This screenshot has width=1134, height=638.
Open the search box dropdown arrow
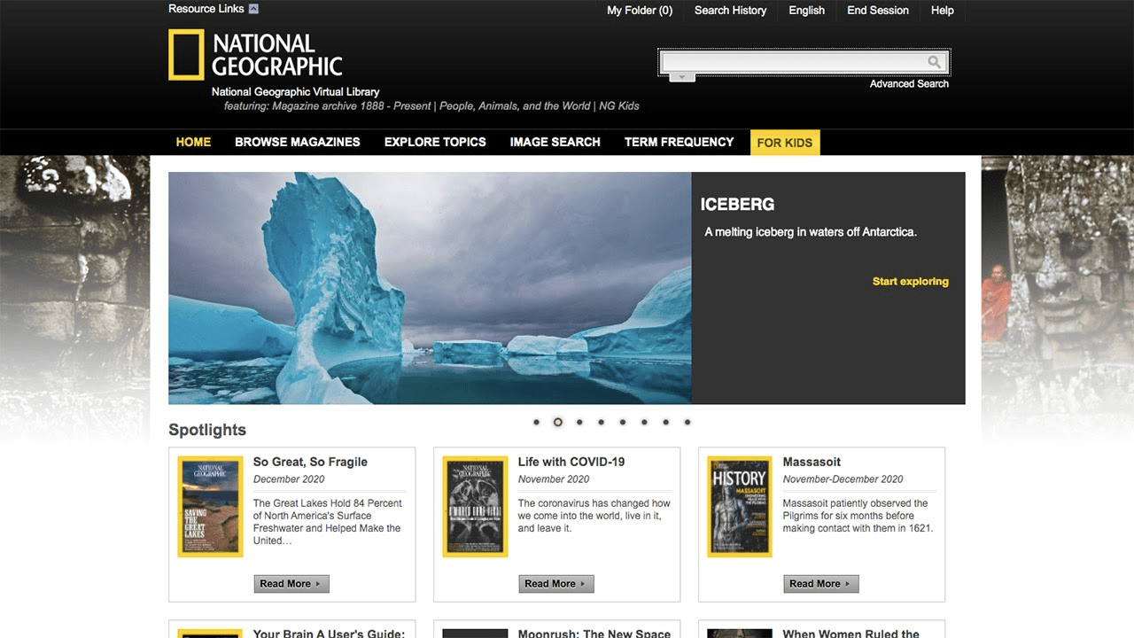(681, 78)
